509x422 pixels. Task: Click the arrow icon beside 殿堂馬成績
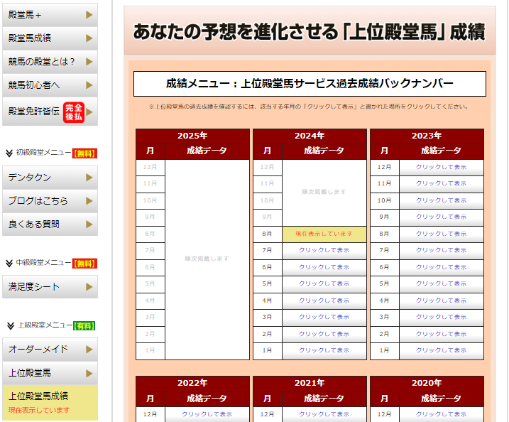point(89,38)
